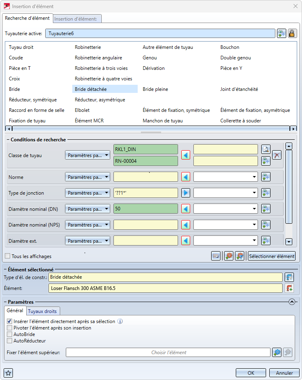Click the pick icon at end of Norme row

pos(265,177)
